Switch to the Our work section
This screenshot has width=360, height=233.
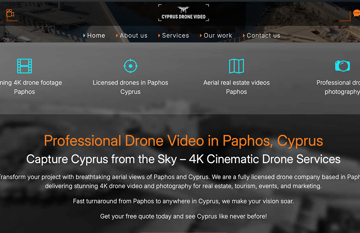click(218, 35)
